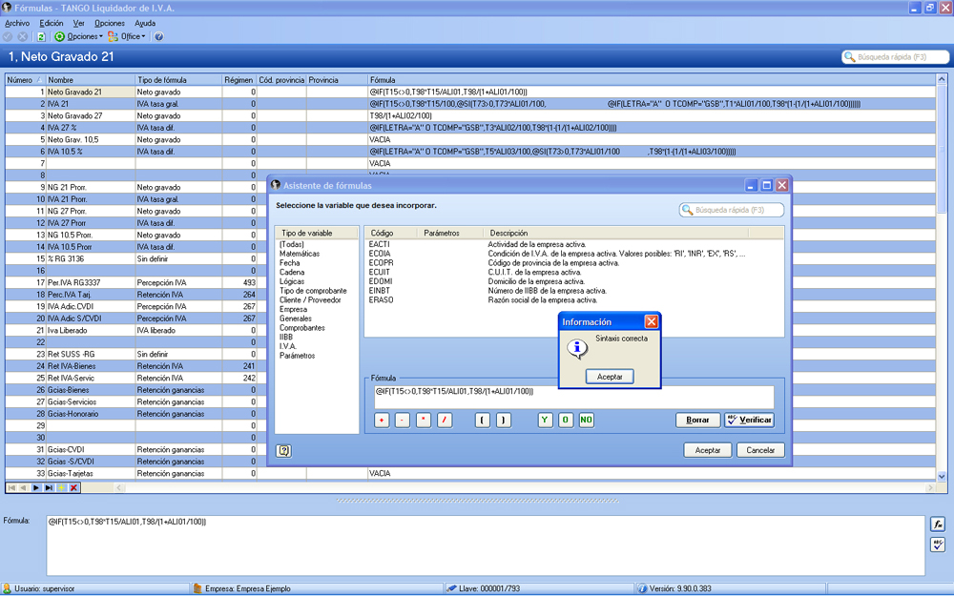
Task: Click the green checkmark accept toolbar icon
Action: pos(8,36)
